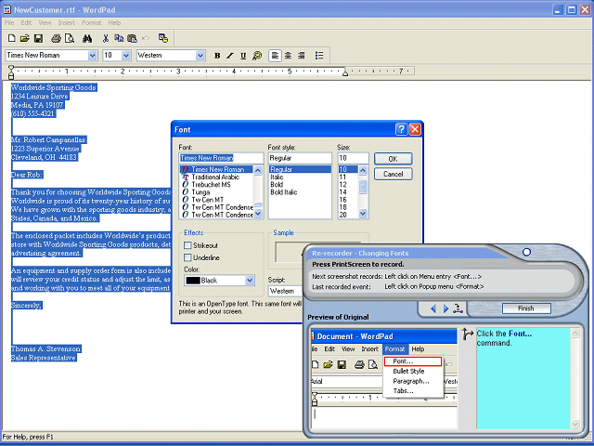The image size is (594, 446).
Task: Click the Find binoculars icon
Action: [87, 38]
